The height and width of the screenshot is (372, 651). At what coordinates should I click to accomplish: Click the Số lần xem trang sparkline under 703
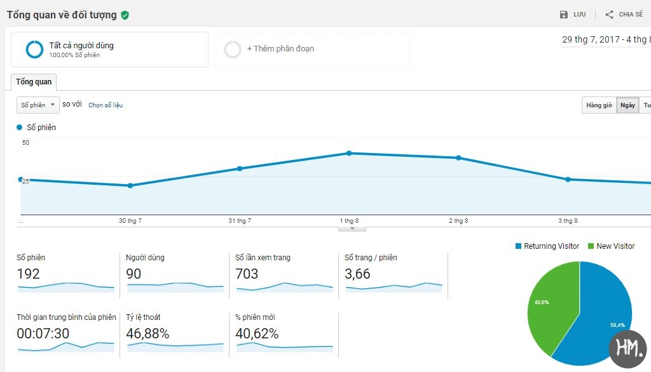tap(284, 287)
